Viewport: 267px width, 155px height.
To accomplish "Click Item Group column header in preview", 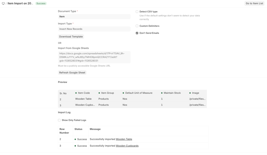I will click(107, 93).
